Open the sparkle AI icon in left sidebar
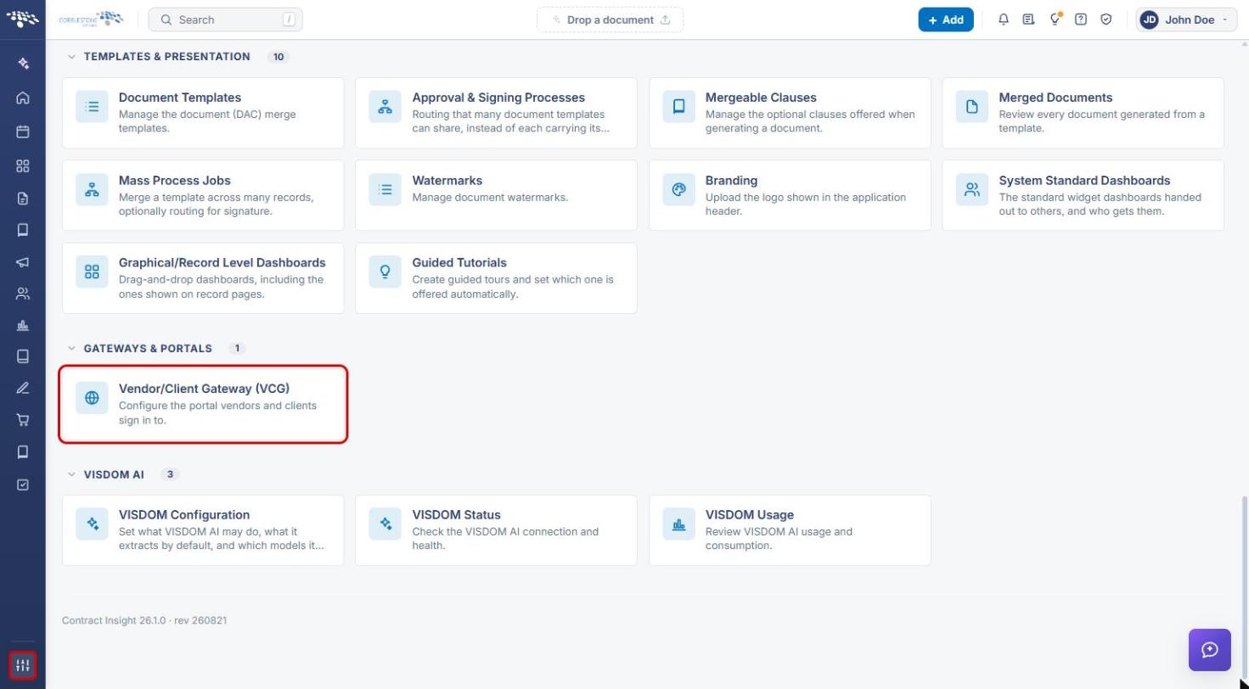 (x=23, y=64)
